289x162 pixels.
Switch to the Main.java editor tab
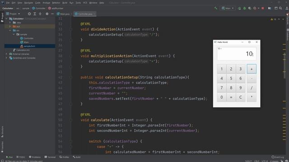tap(64, 14)
